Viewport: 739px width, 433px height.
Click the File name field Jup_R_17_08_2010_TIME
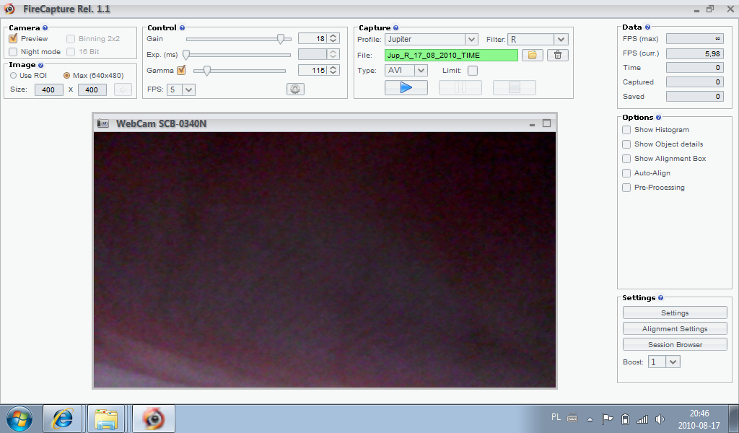point(451,55)
